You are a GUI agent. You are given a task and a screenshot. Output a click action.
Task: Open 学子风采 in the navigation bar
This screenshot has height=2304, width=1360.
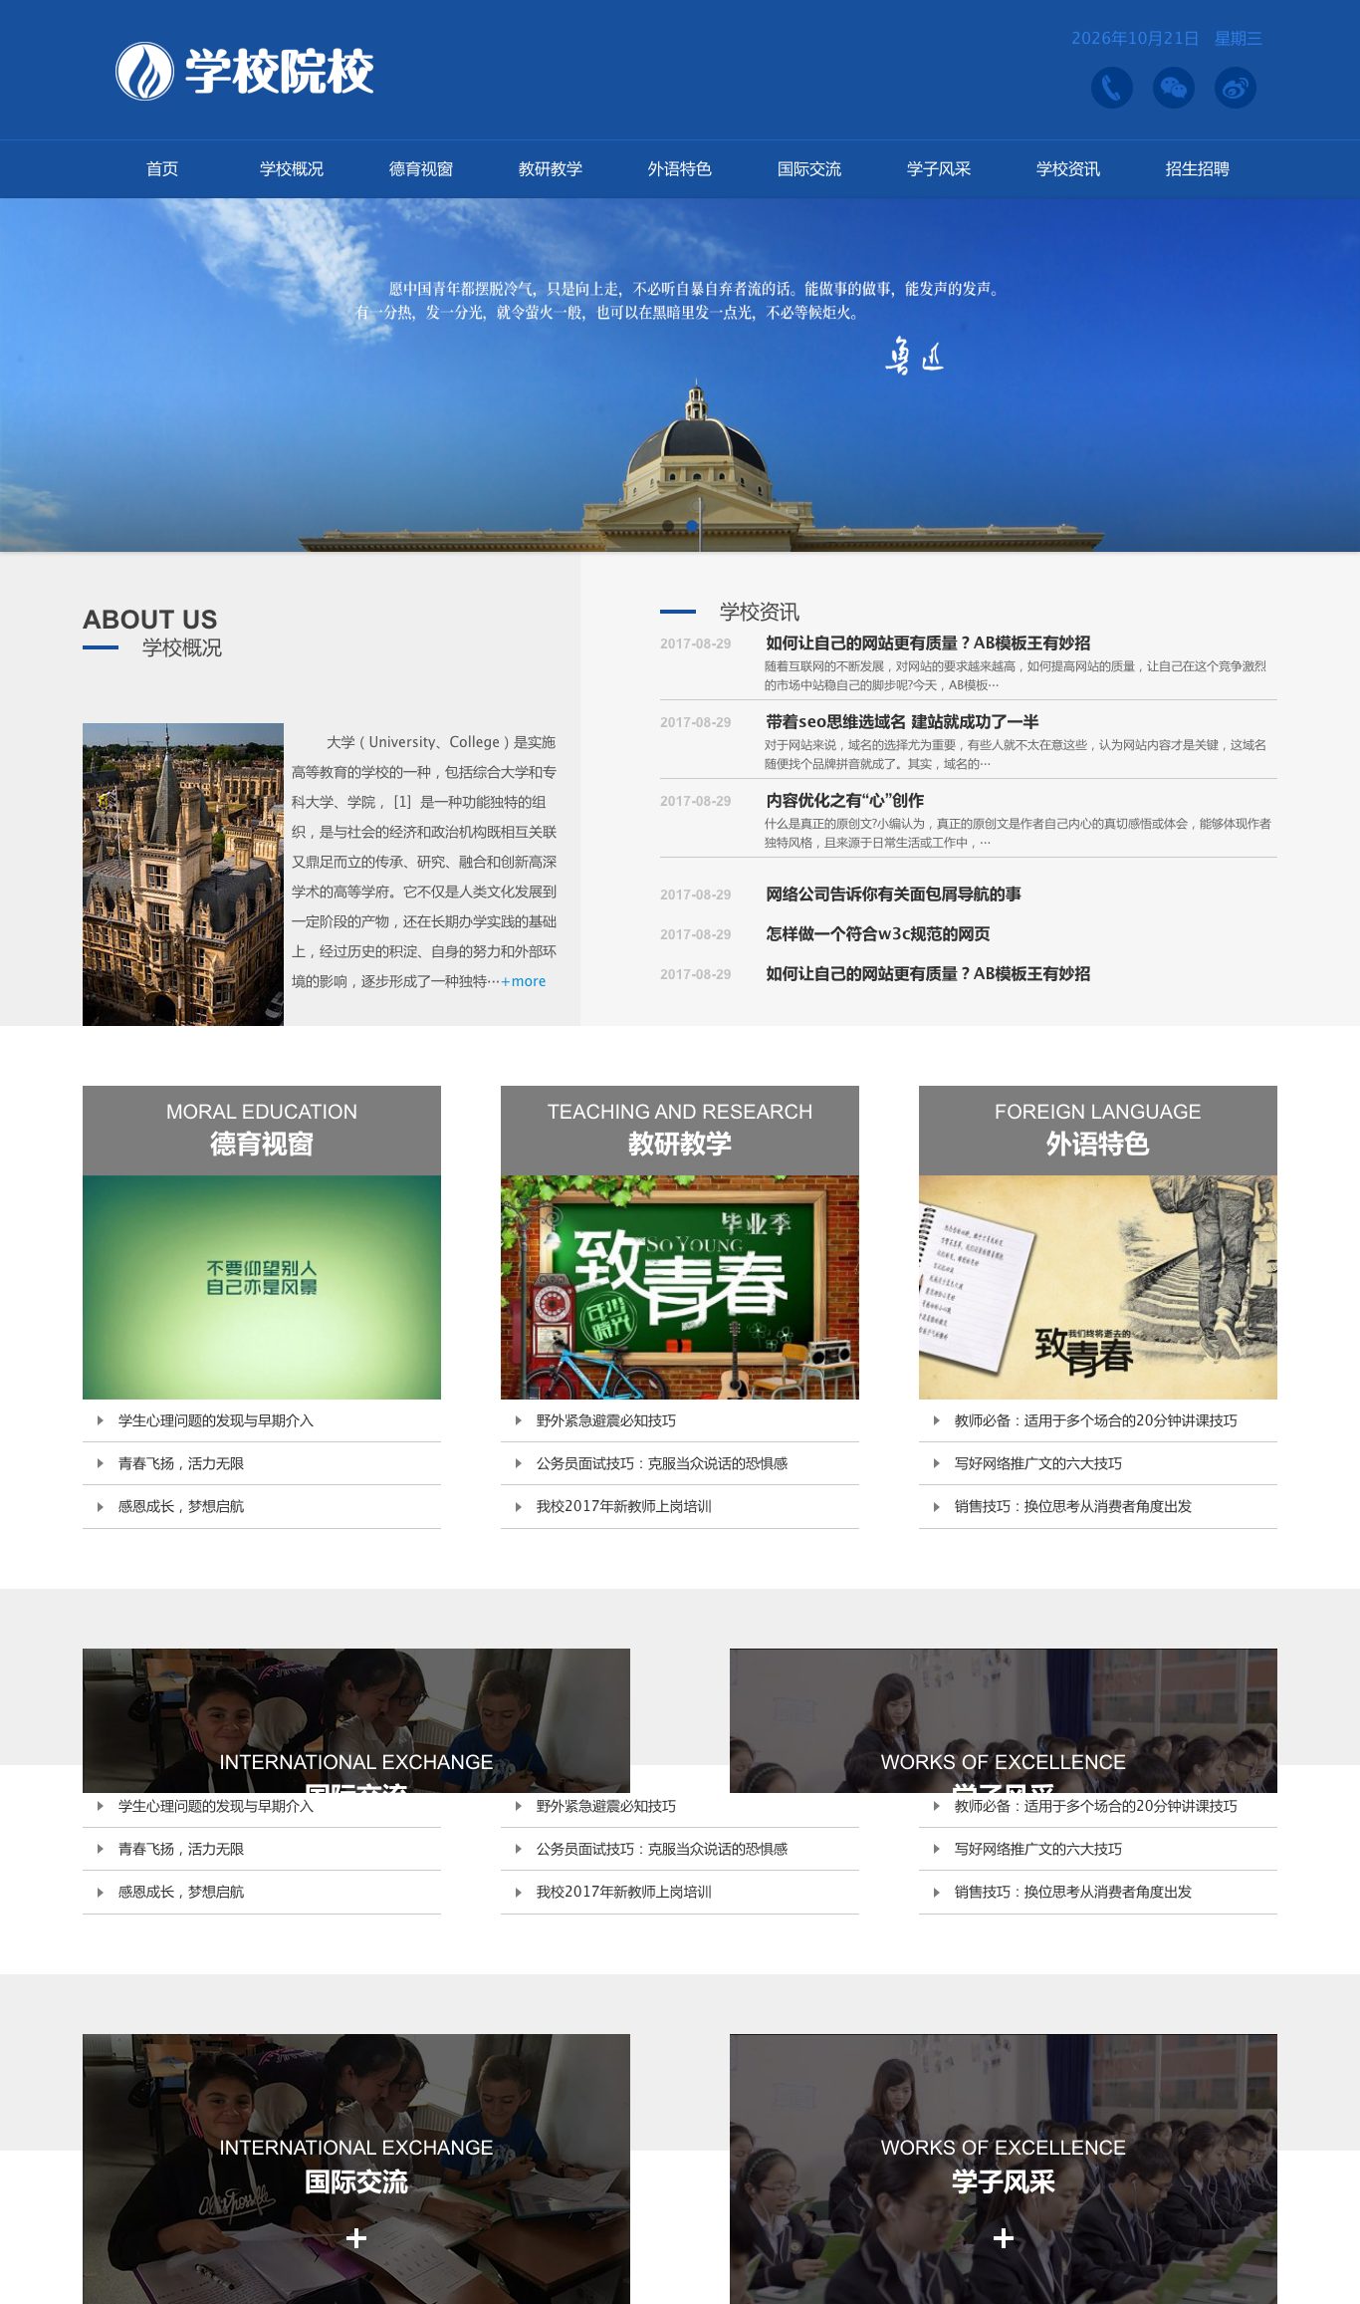[x=939, y=169]
